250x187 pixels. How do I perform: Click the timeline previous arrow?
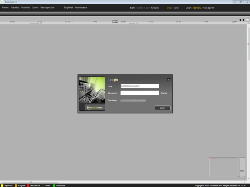tap(240, 20)
